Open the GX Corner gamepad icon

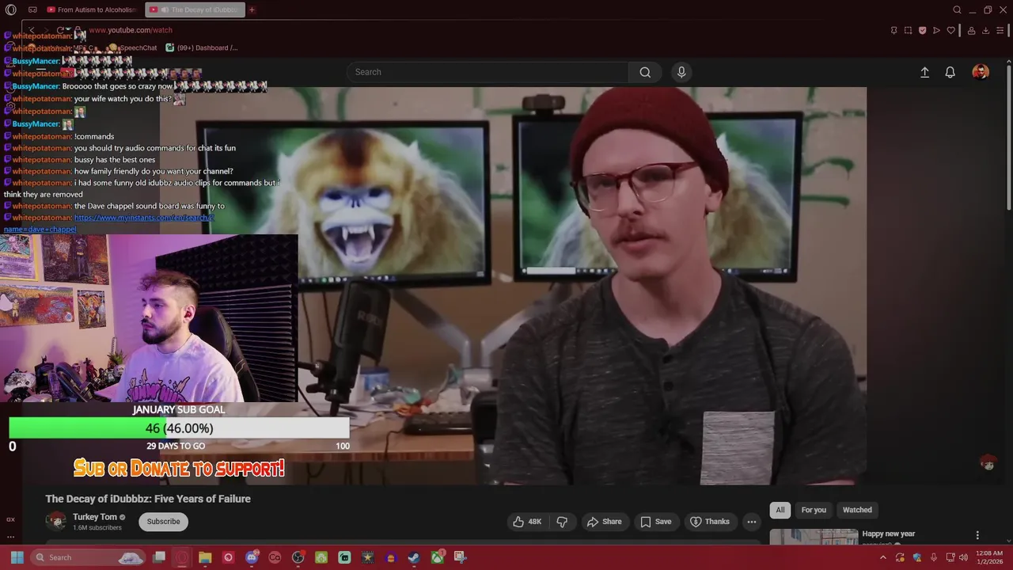click(x=32, y=10)
